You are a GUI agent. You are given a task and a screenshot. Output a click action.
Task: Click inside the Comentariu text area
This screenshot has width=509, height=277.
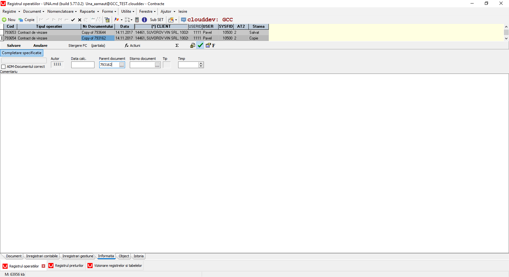point(254,163)
